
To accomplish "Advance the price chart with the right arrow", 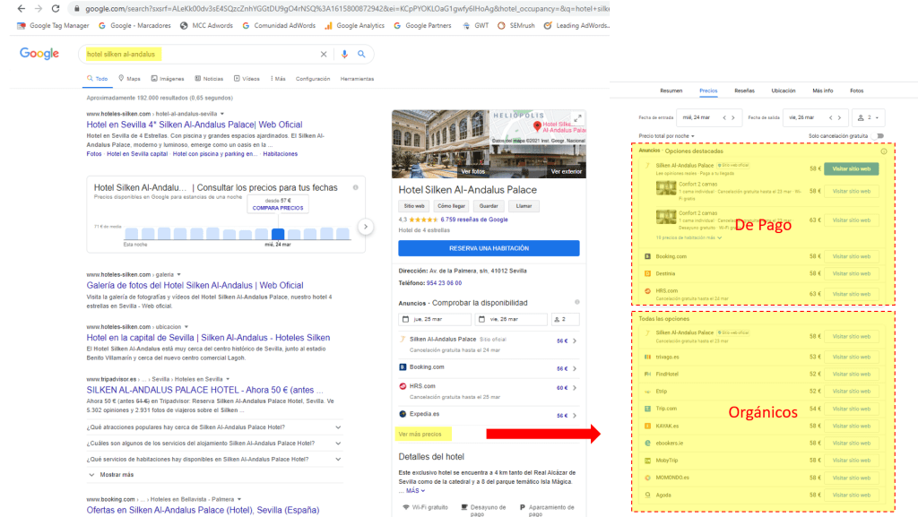I will click(365, 227).
